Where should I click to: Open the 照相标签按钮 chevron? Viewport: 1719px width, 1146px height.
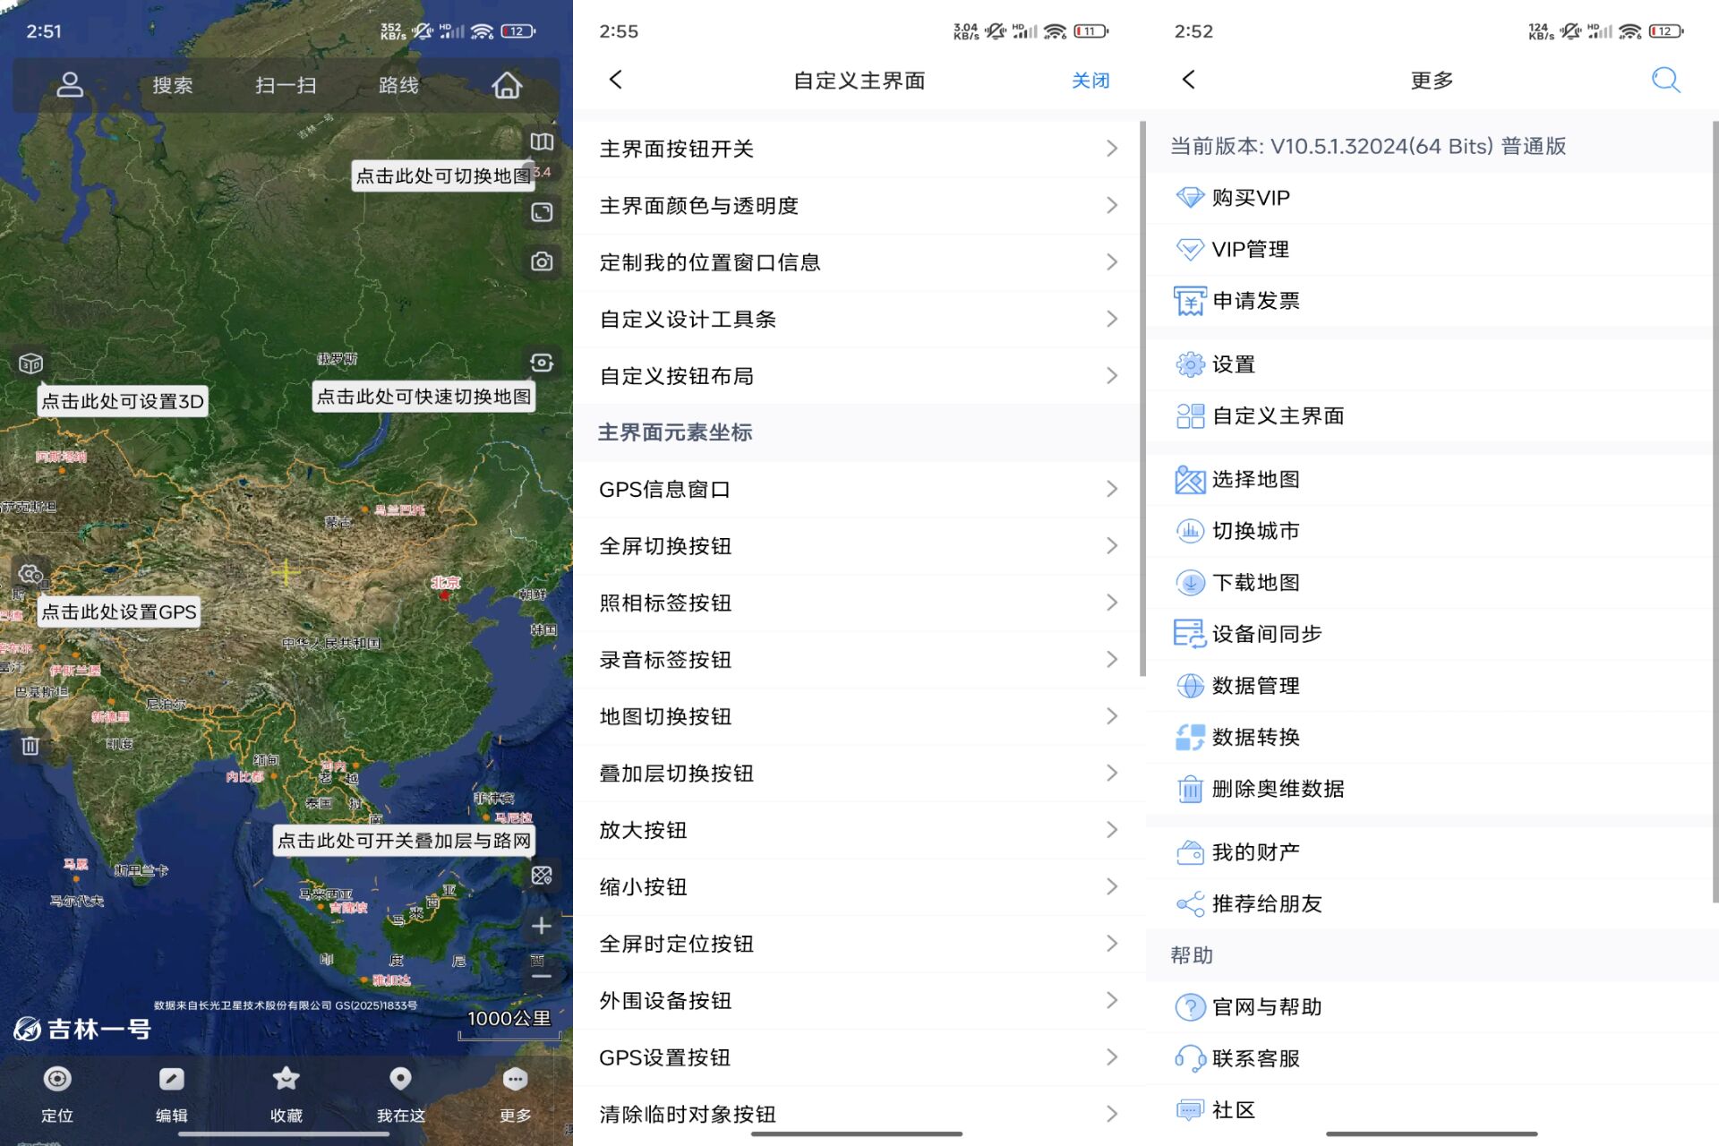tap(1113, 603)
